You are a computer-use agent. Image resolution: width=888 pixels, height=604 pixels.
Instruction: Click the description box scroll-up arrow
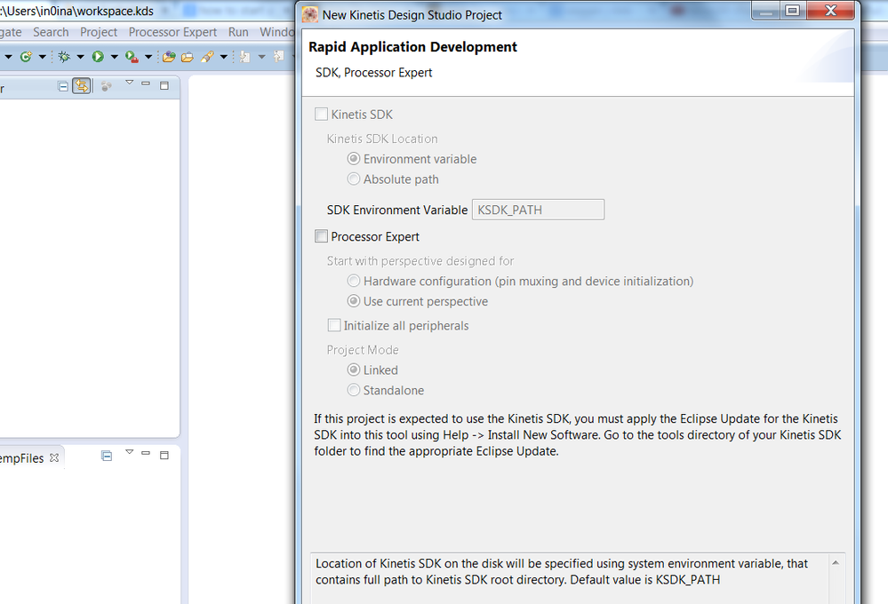(836, 562)
